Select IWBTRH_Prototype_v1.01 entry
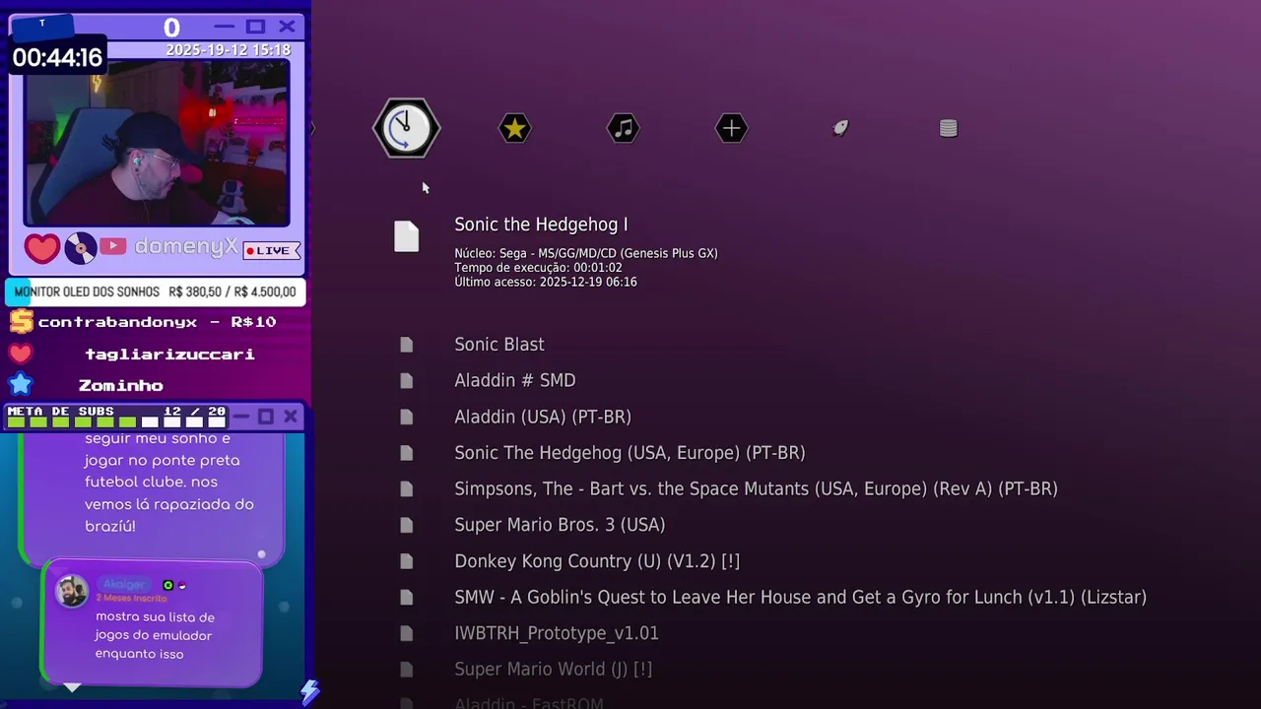Screen dimensions: 1261x709 pos(557,633)
